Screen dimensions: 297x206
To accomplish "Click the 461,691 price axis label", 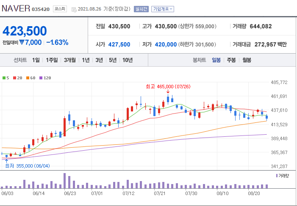I will tap(279, 96).
